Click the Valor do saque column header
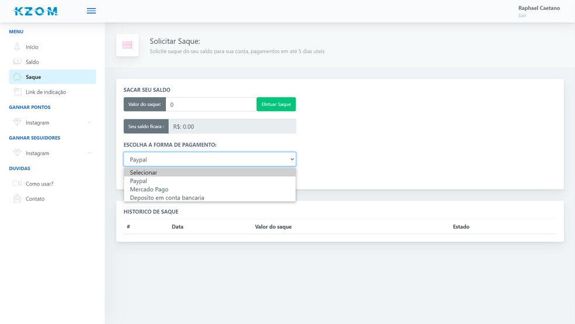575x324 pixels. pyautogui.click(x=273, y=227)
